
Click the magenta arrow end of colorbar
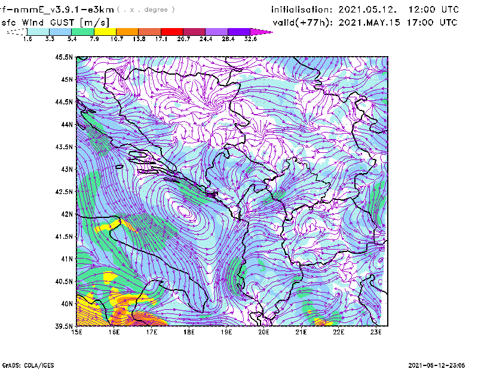pos(261,32)
